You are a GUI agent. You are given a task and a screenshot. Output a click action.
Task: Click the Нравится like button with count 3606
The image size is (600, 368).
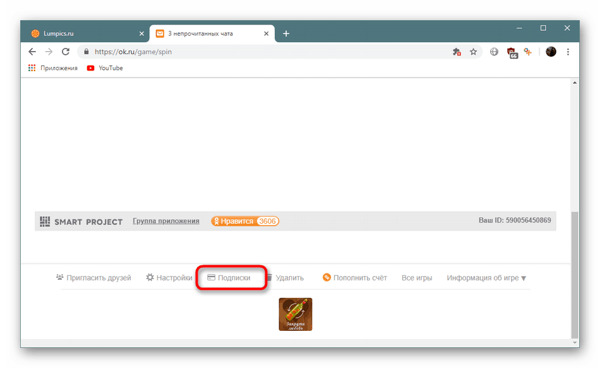[x=245, y=221]
